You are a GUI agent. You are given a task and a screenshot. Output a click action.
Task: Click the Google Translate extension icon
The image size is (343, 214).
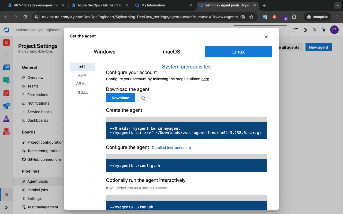[x=265, y=17]
